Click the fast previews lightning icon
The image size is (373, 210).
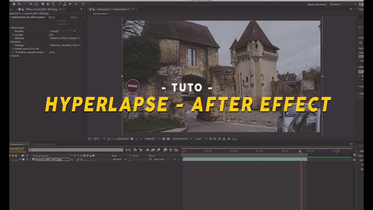click(215, 139)
